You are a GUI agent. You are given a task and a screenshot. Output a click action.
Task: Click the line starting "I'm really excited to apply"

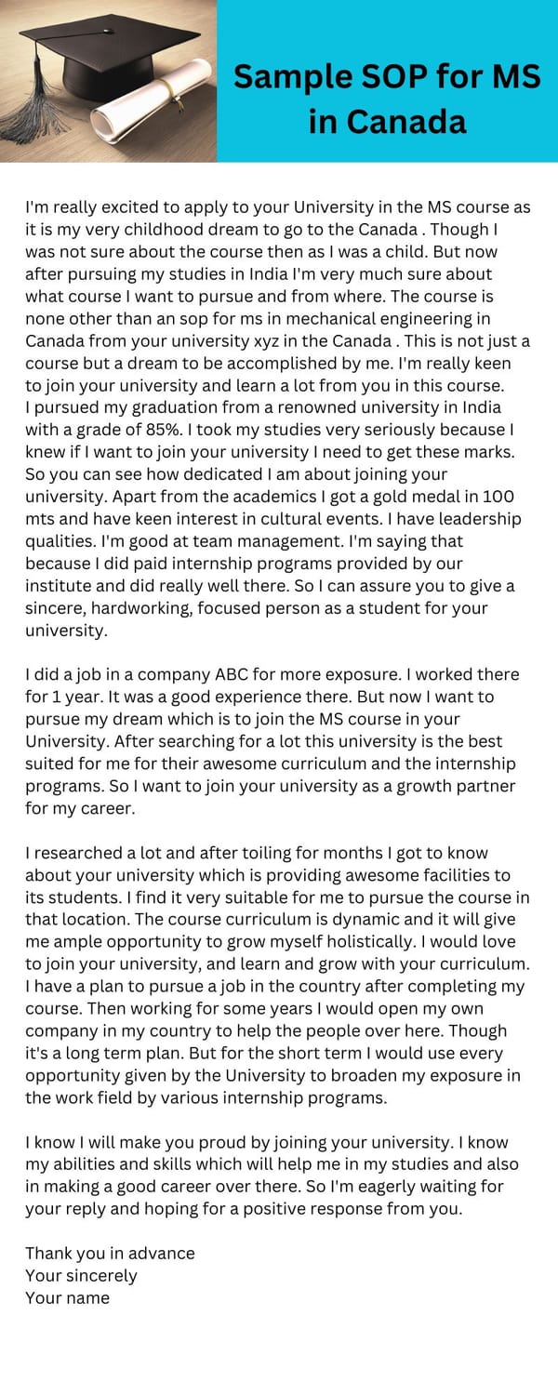tap(277, 207)
